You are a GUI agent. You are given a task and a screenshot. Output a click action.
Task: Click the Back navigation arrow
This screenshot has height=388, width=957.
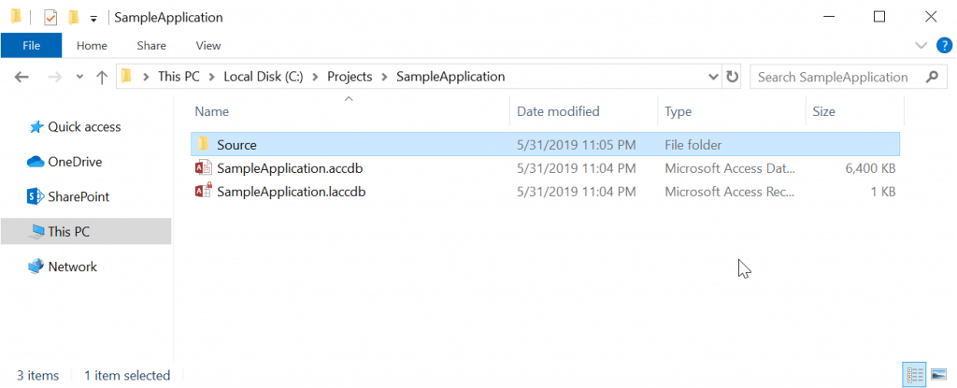click(21, 77)
